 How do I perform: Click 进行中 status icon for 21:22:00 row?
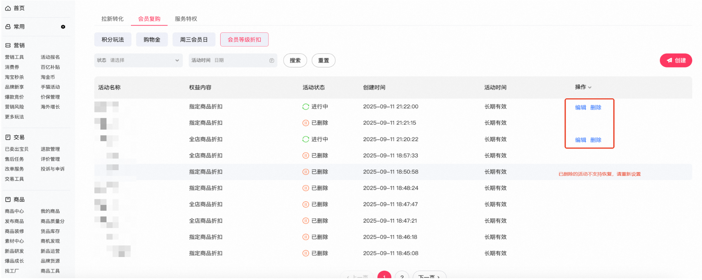305,107
